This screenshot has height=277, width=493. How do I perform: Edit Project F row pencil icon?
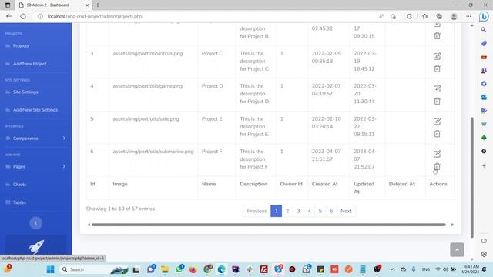437,154
